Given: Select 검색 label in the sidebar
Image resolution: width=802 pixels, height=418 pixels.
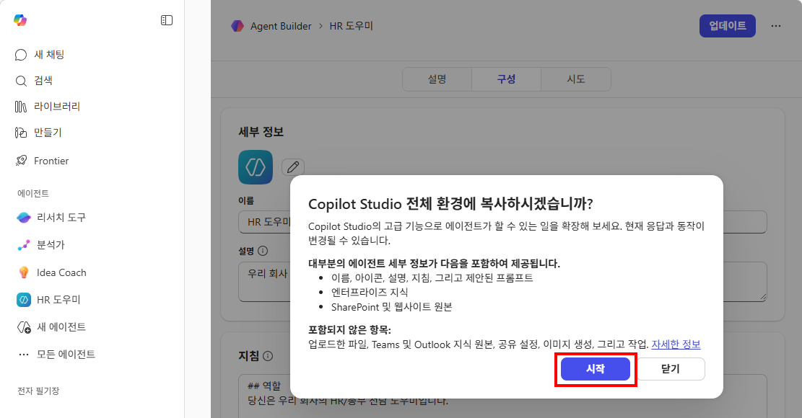Looking at the screenshot, I should tap(43, 81).
